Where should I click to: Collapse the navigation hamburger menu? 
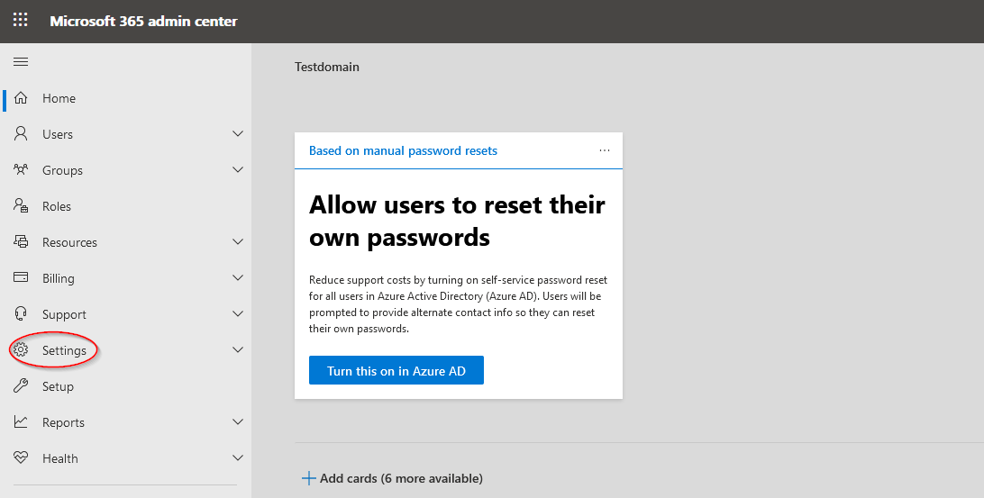[x=21, y=62]
